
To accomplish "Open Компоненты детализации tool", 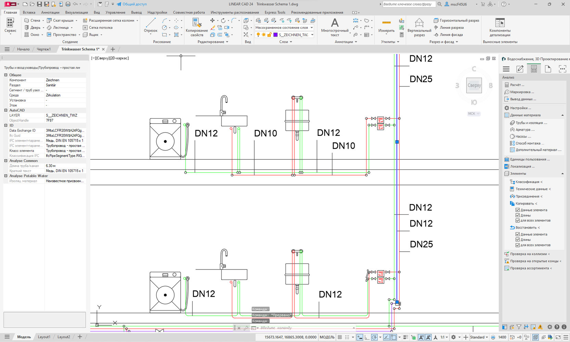I will [x=499, y=27].
